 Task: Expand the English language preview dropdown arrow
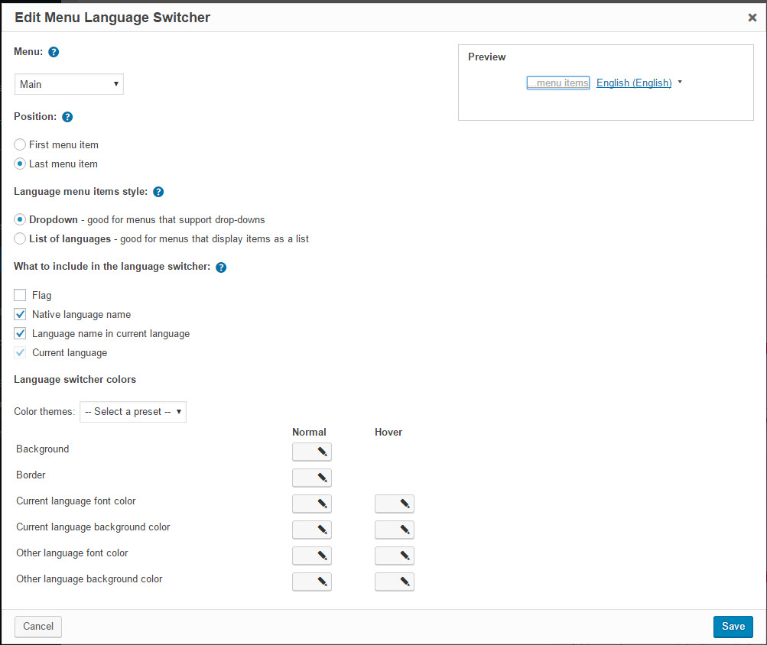pyautogui.click(x=680, y=82)
